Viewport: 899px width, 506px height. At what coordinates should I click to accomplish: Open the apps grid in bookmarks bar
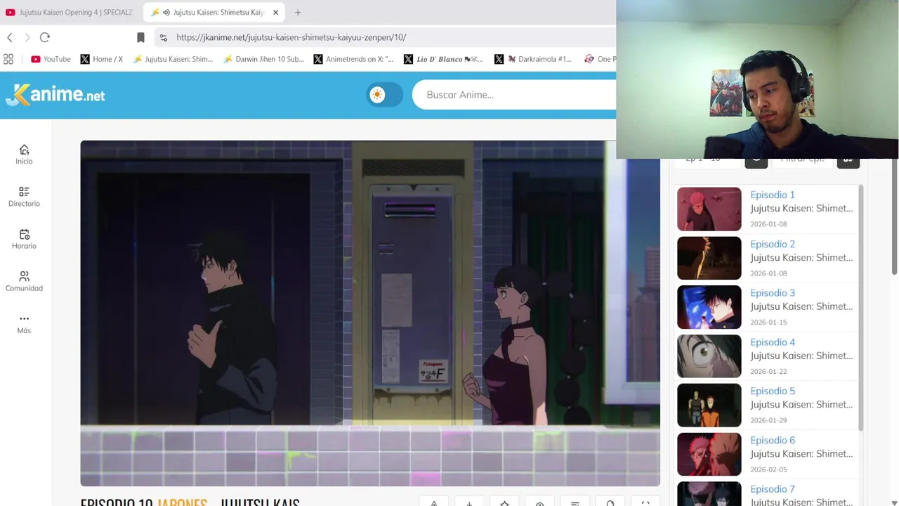[x=8, y=59]
